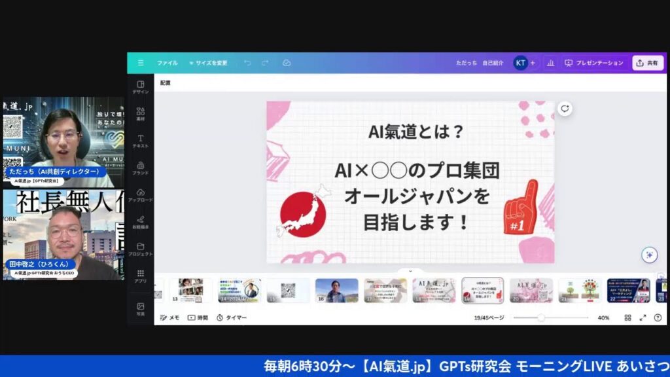
Task: Click the undo arrow icon
Action: click(x=247, y=63)
